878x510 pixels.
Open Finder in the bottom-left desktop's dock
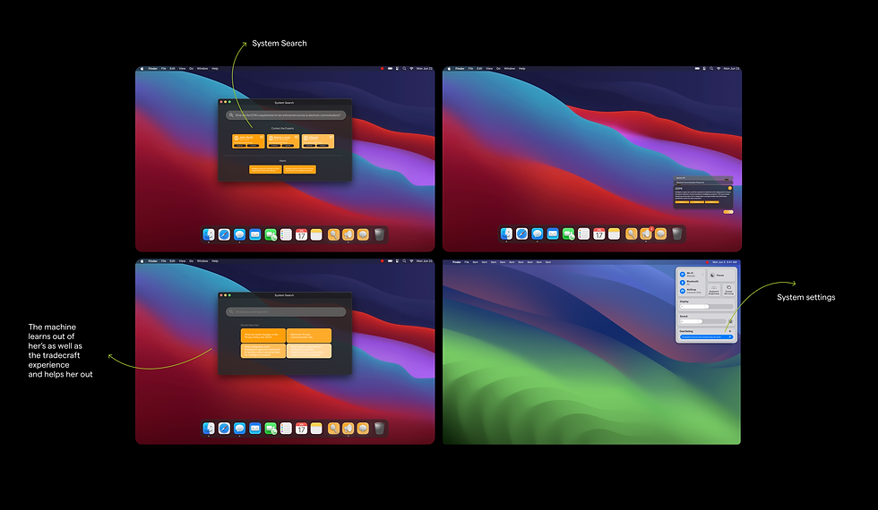point(209,429)
